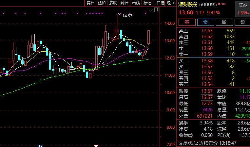Toggle 叠加 overlay comparison
The width and height of the screenshot is (250, 147).
[102, 3]
